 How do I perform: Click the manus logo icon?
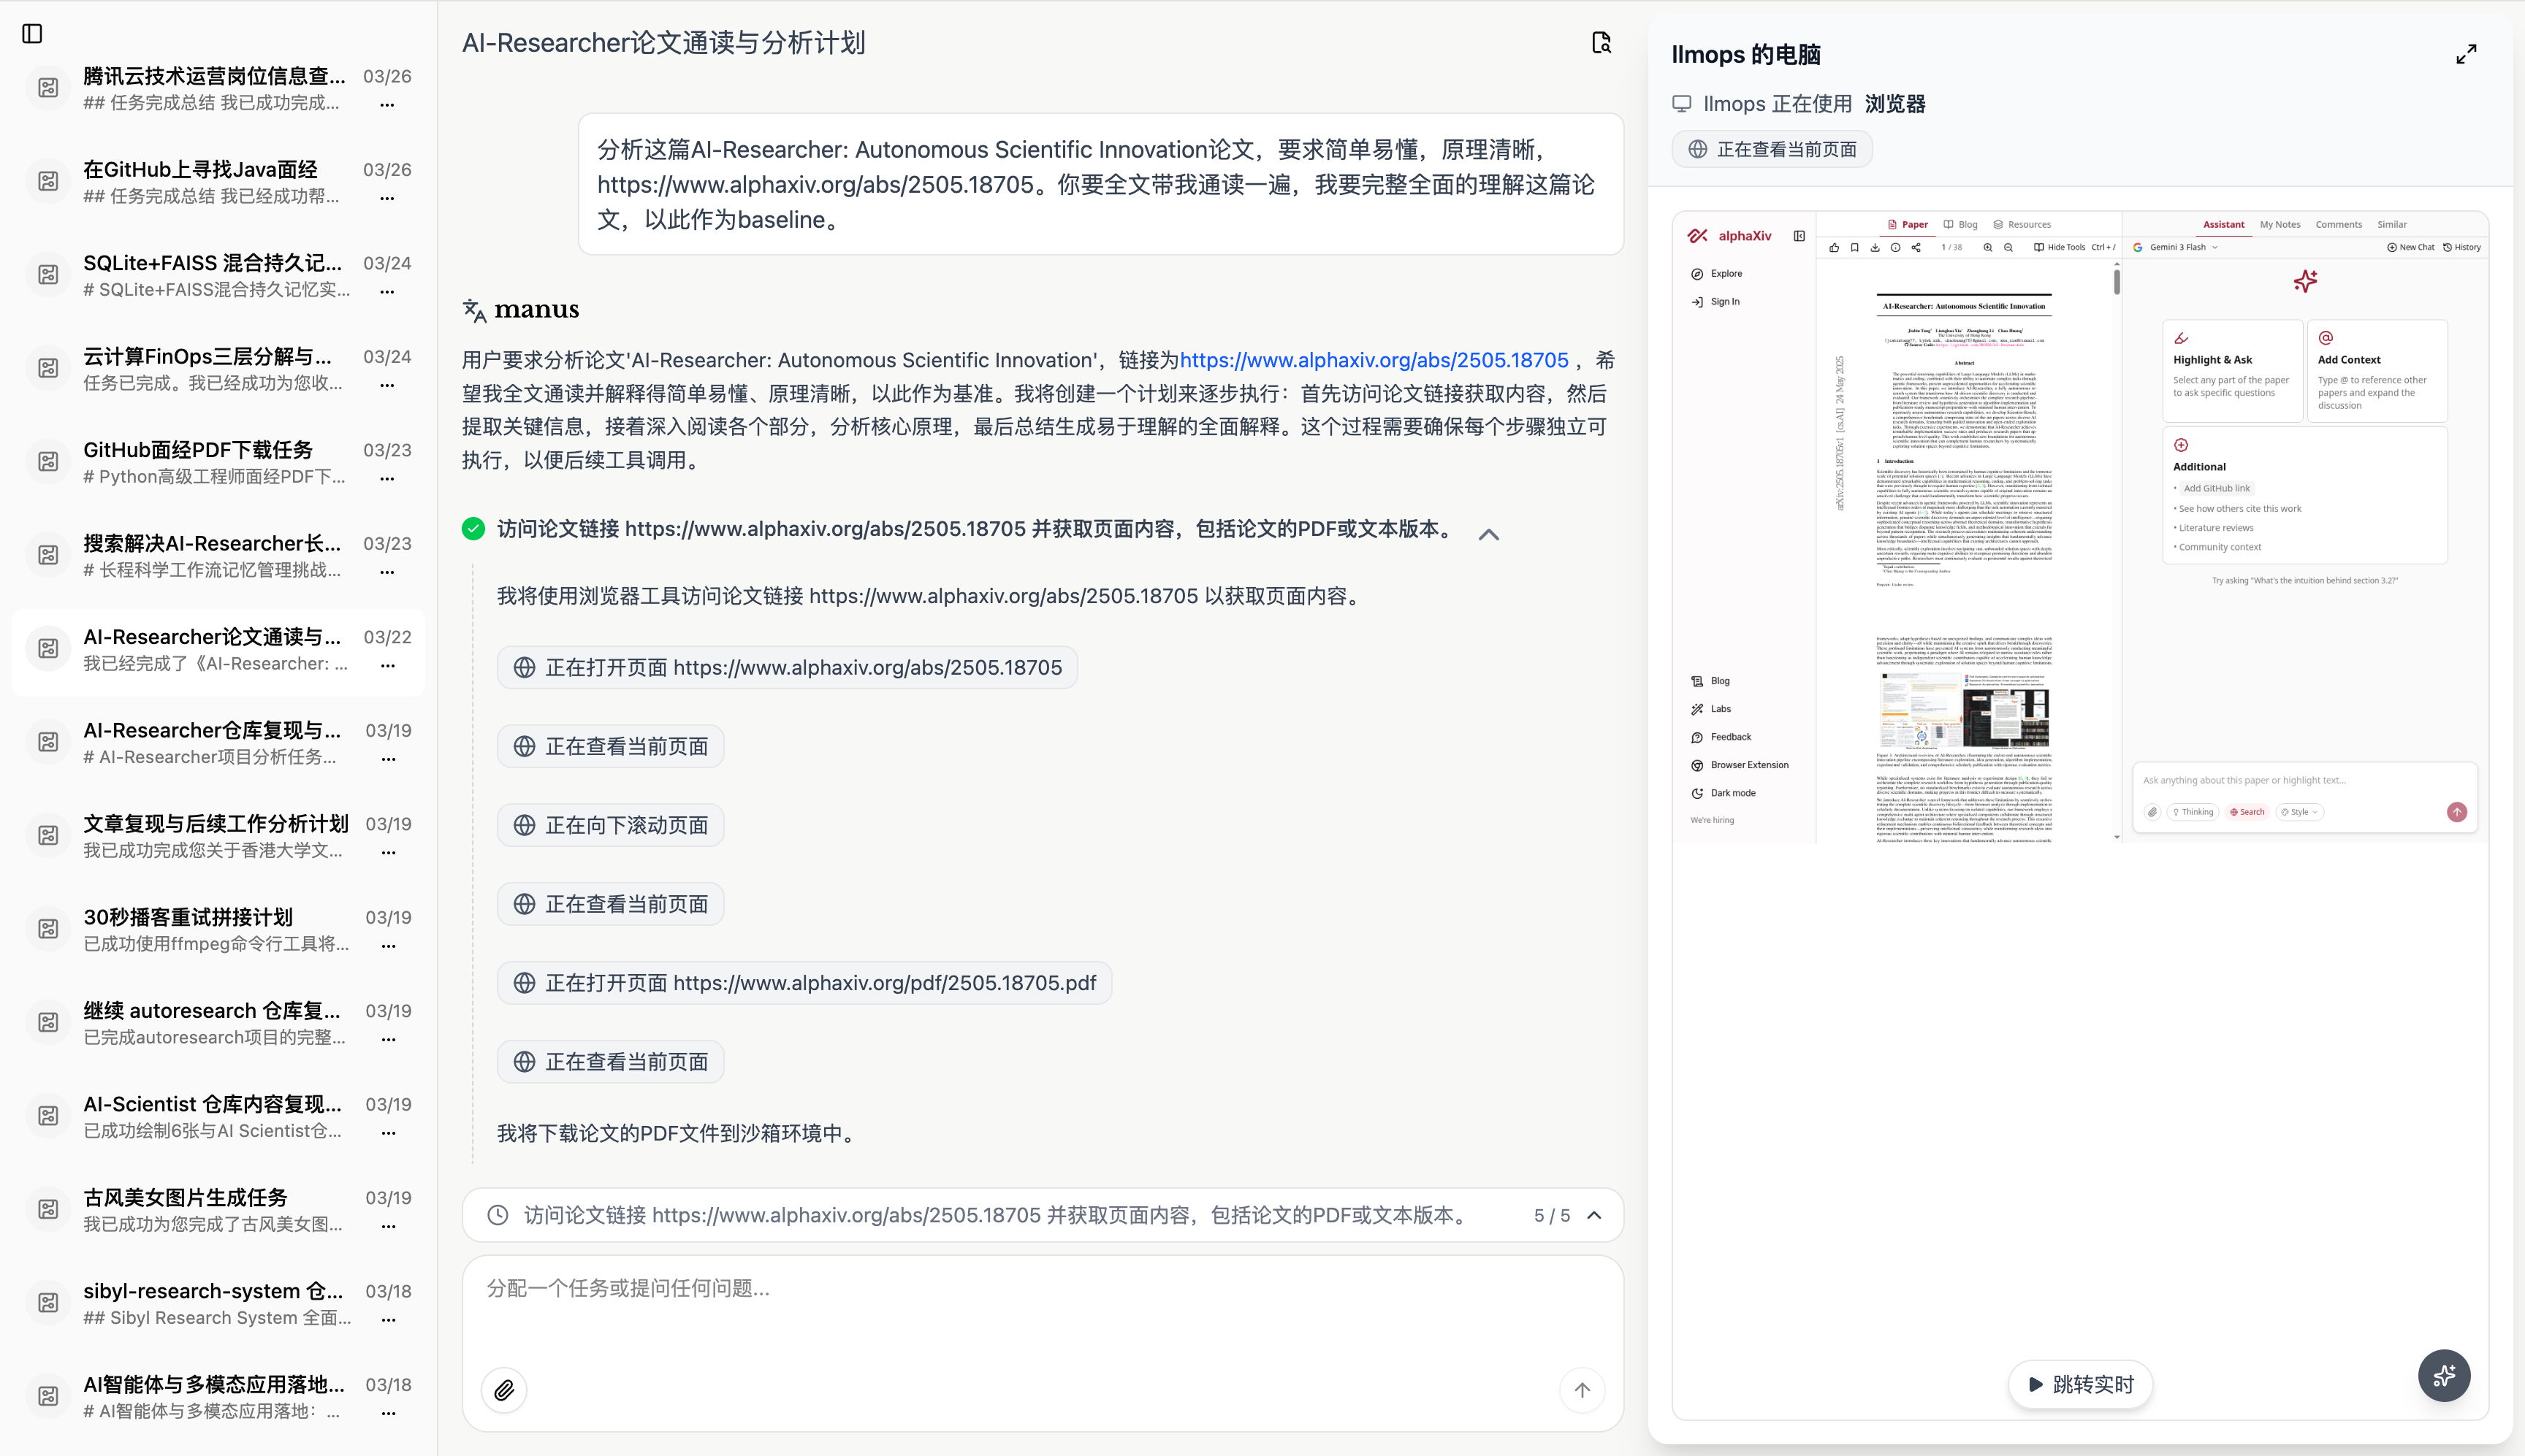474,310
